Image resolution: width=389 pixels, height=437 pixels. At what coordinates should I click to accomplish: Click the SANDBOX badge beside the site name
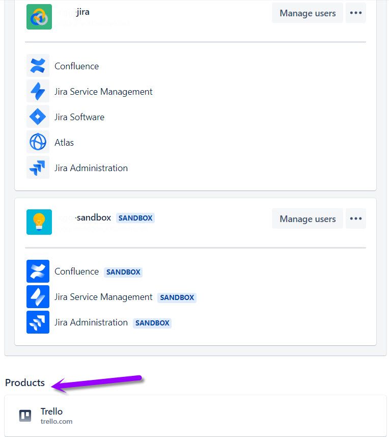pos(135,218)
